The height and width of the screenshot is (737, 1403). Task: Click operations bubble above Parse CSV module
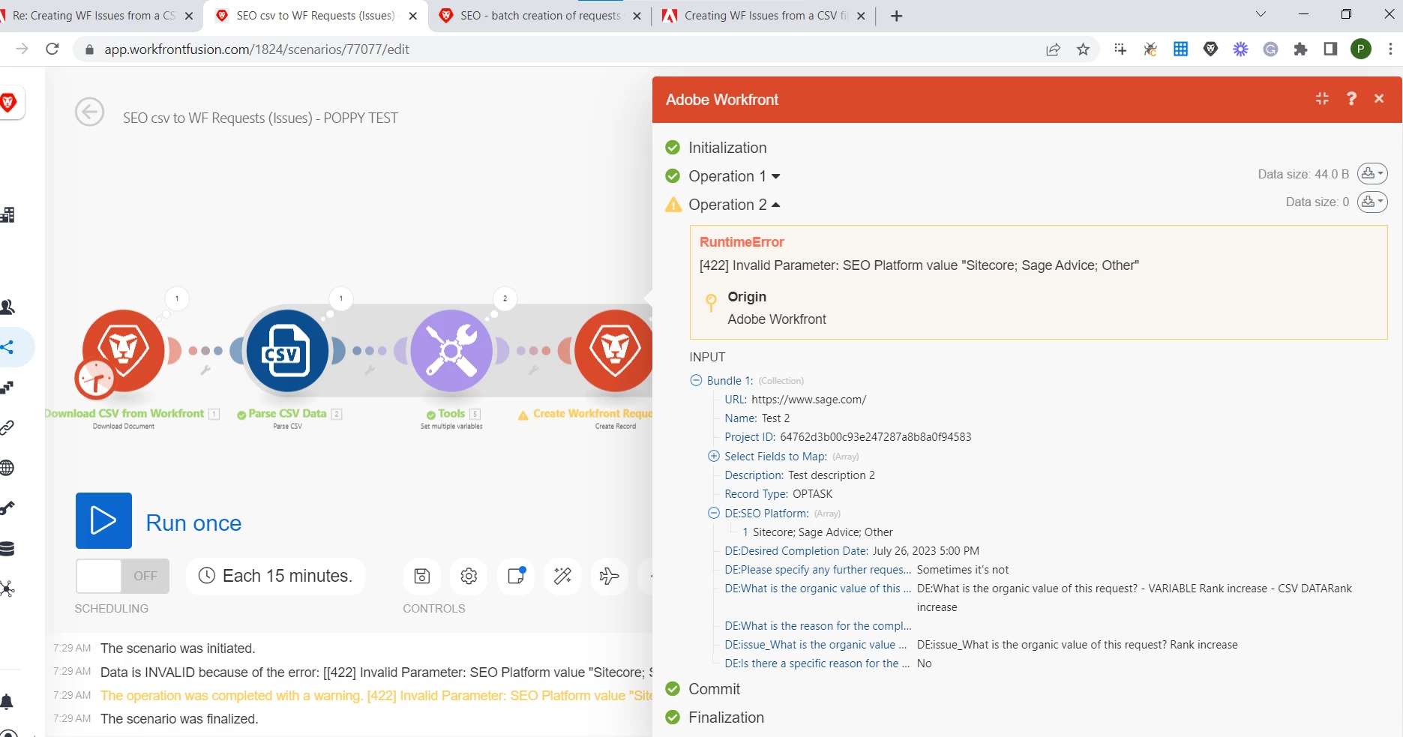click(341, 298)
